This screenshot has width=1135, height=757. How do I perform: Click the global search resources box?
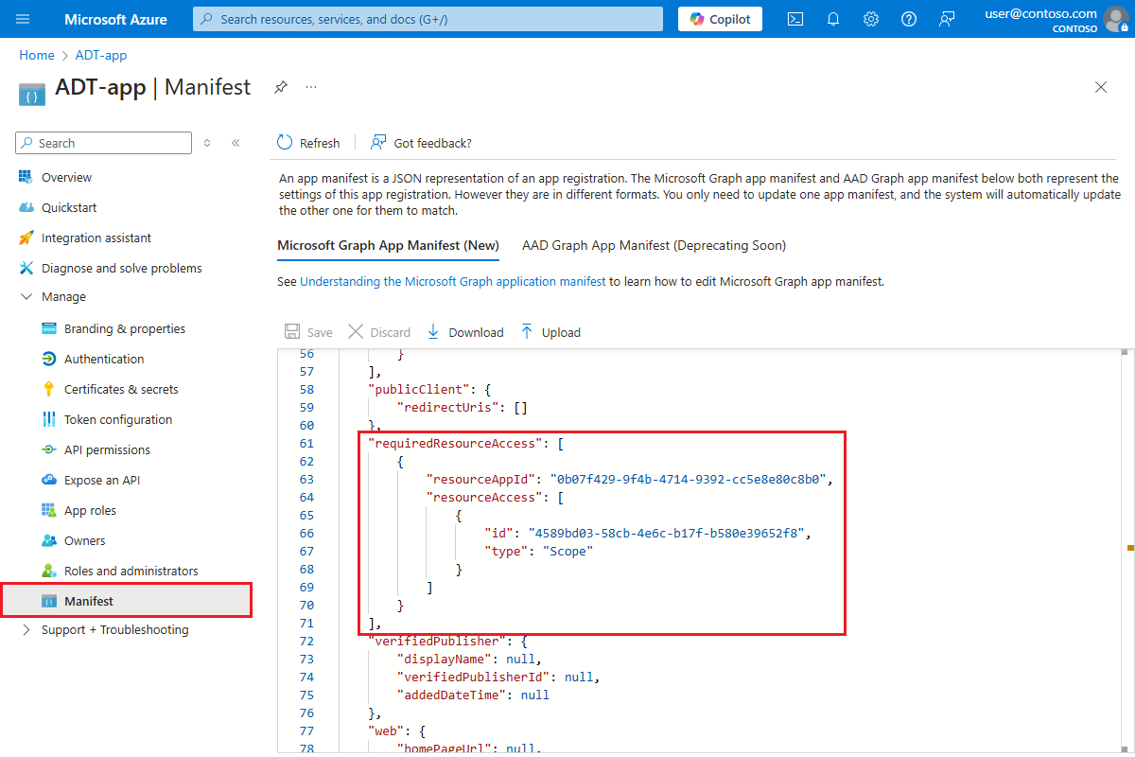point(428,19)
